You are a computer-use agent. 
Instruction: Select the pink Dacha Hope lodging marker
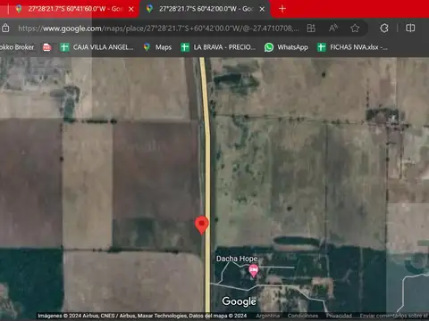click(x=254, y=271)
